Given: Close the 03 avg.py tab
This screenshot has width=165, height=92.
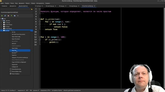Looking at the screenshot, I should coord(66,6).
